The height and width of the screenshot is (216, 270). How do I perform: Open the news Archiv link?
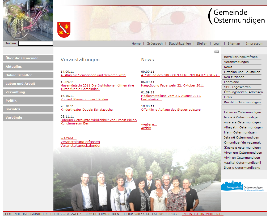click(146, 128)
